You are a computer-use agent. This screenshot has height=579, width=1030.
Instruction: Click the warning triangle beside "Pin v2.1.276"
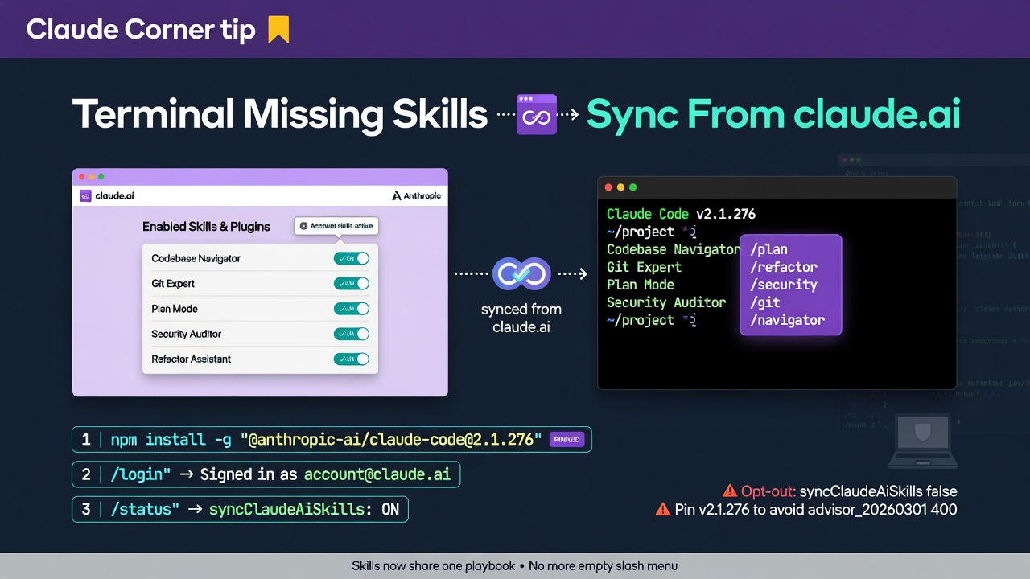[x=663, y=508]
